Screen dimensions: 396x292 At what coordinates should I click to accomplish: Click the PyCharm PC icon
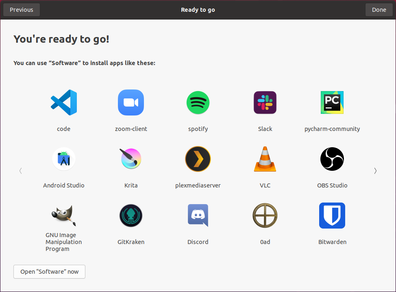click(332, 102)
